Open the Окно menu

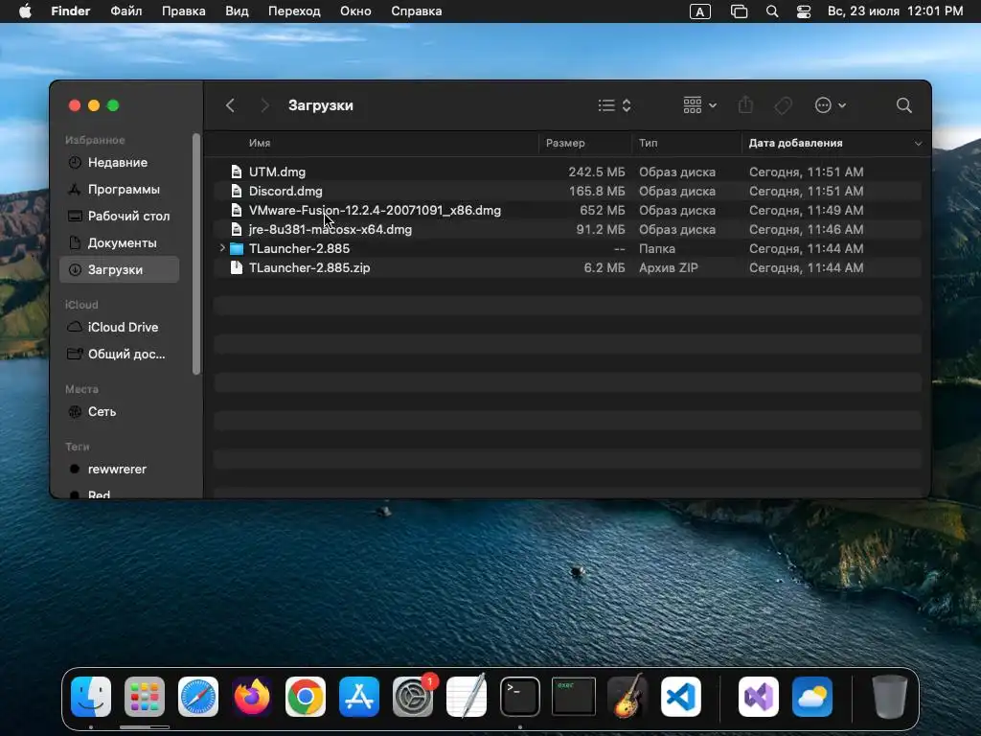coord(355,11)
